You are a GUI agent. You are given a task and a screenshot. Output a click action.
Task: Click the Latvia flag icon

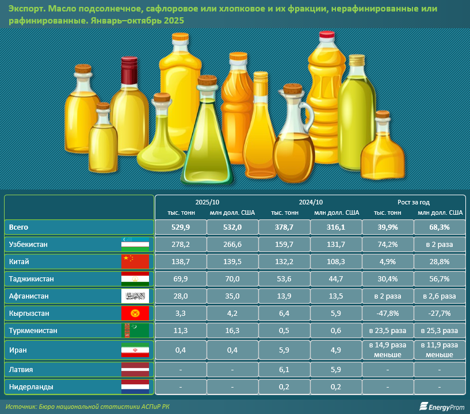[135, 370]
